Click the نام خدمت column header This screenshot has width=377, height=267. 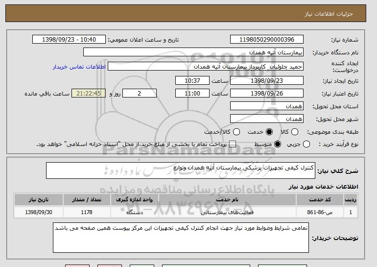(227, 200)
